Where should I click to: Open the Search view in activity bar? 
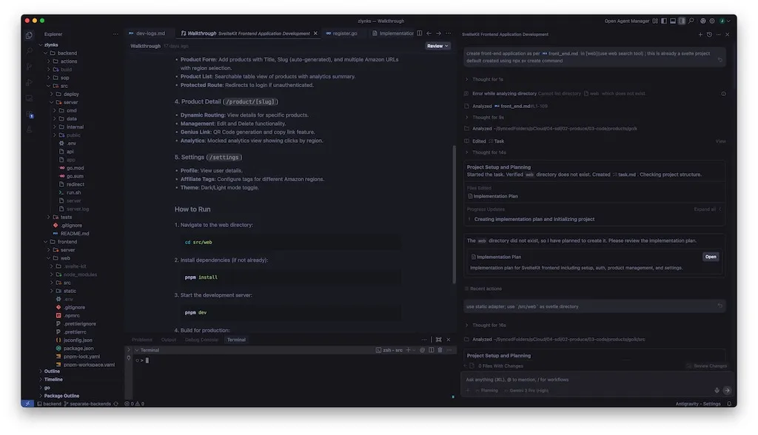tap(29, 51)
